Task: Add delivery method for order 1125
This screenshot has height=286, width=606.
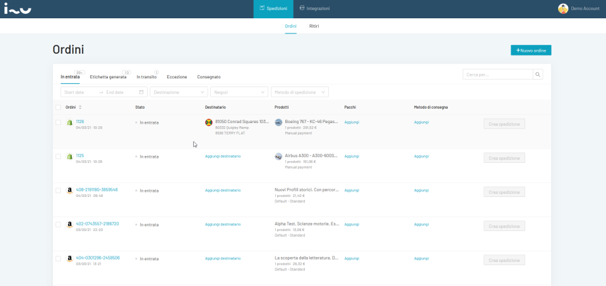Action: (x=421, y=156)
